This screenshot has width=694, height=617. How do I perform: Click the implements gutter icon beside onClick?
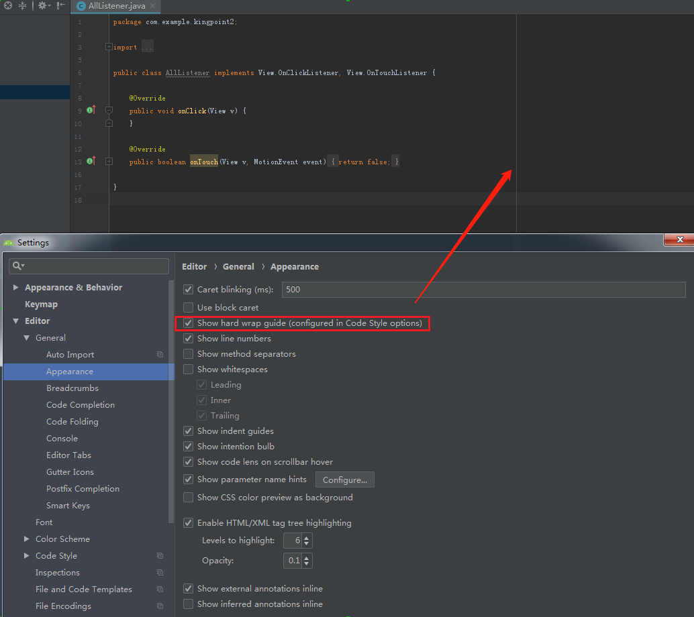pos(91,110)
